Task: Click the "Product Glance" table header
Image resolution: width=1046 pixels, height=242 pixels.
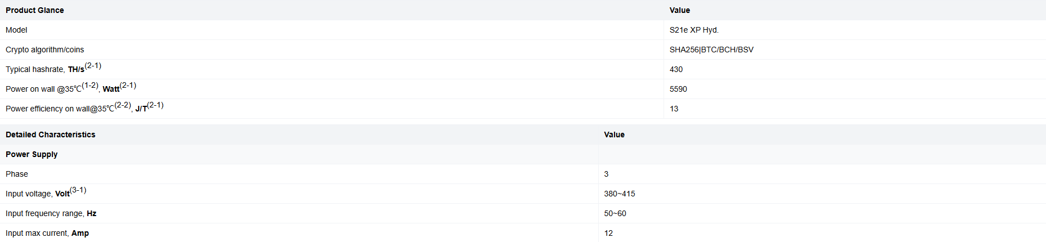Action: click(x=35, y=10)
